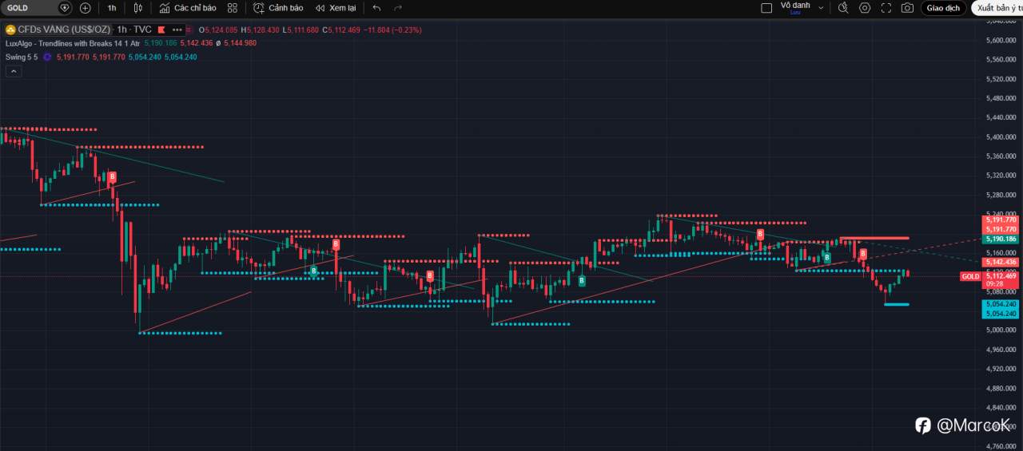Image resolution: width=1023 pixels, height=451 pixels.
Task: Click the −11.804 (−0.23%) change value
Action: tap(392, 30)
